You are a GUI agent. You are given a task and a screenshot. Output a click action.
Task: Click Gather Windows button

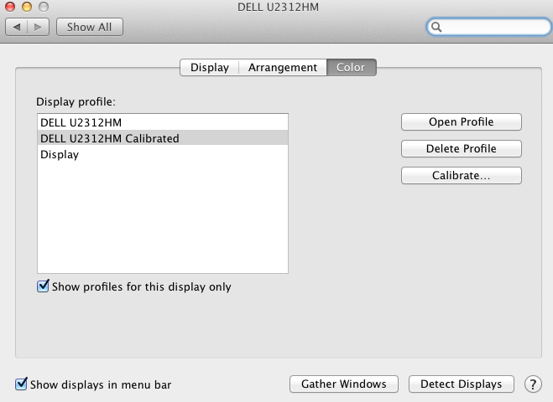pyautogui.click(x=344, y=384)
